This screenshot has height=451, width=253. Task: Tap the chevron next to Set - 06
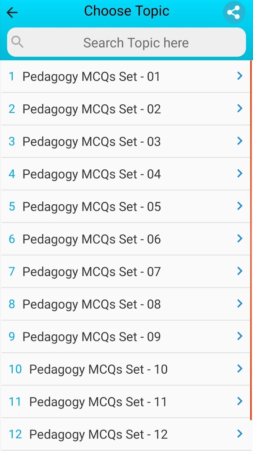coord(239,238)
